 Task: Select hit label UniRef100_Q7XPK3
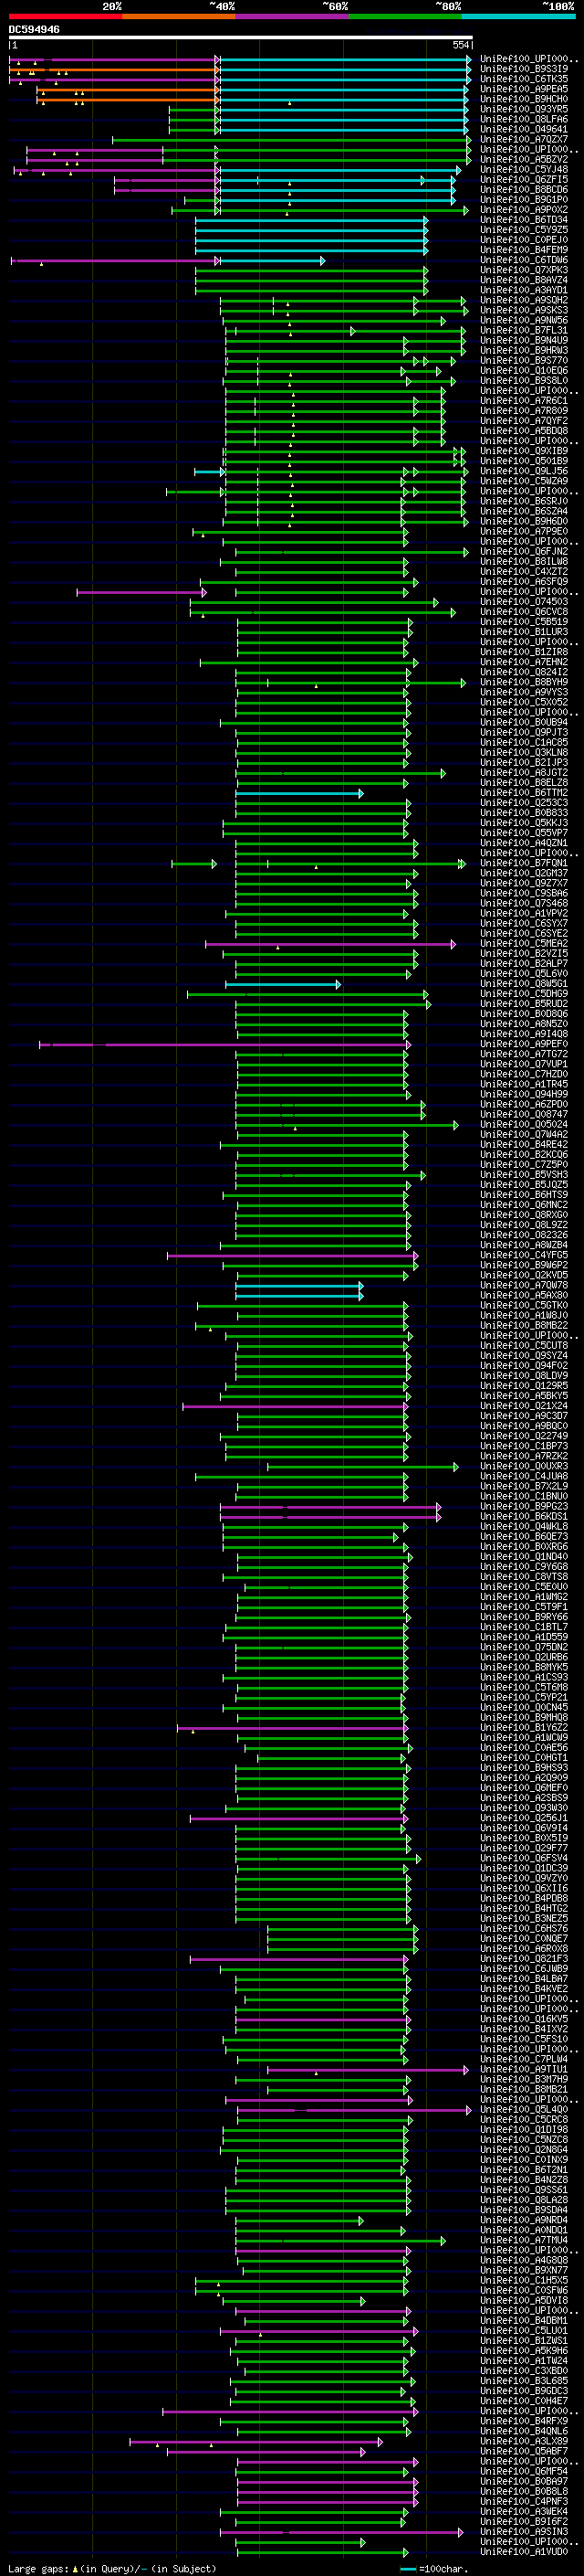click(x=524, y=270)
